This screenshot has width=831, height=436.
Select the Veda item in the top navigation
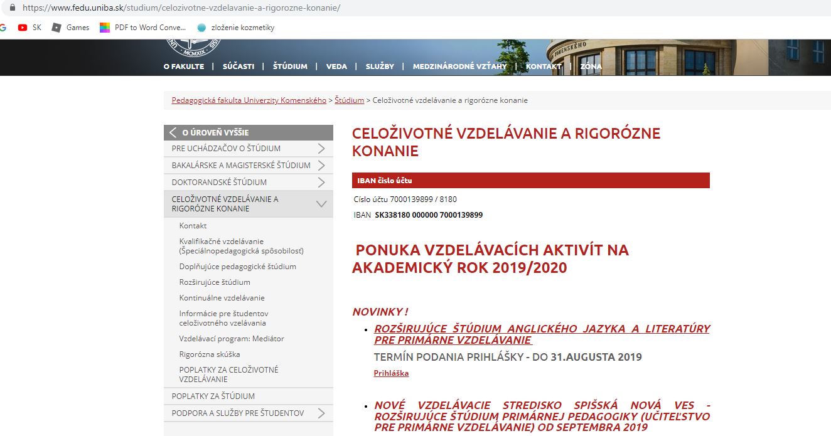[x=336, y=66]
